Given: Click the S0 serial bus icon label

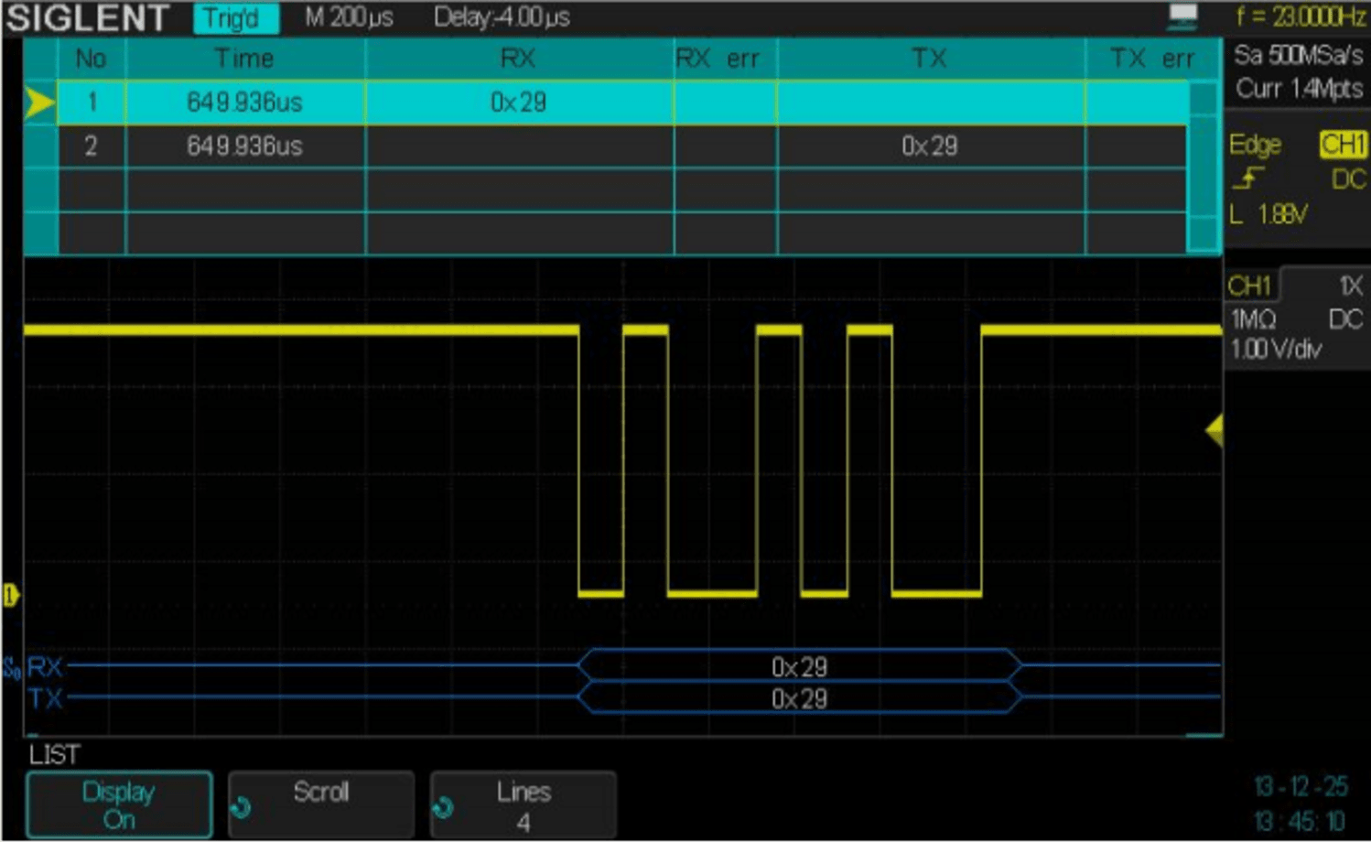Looking at the screenshot, I should tap(12, 666).
